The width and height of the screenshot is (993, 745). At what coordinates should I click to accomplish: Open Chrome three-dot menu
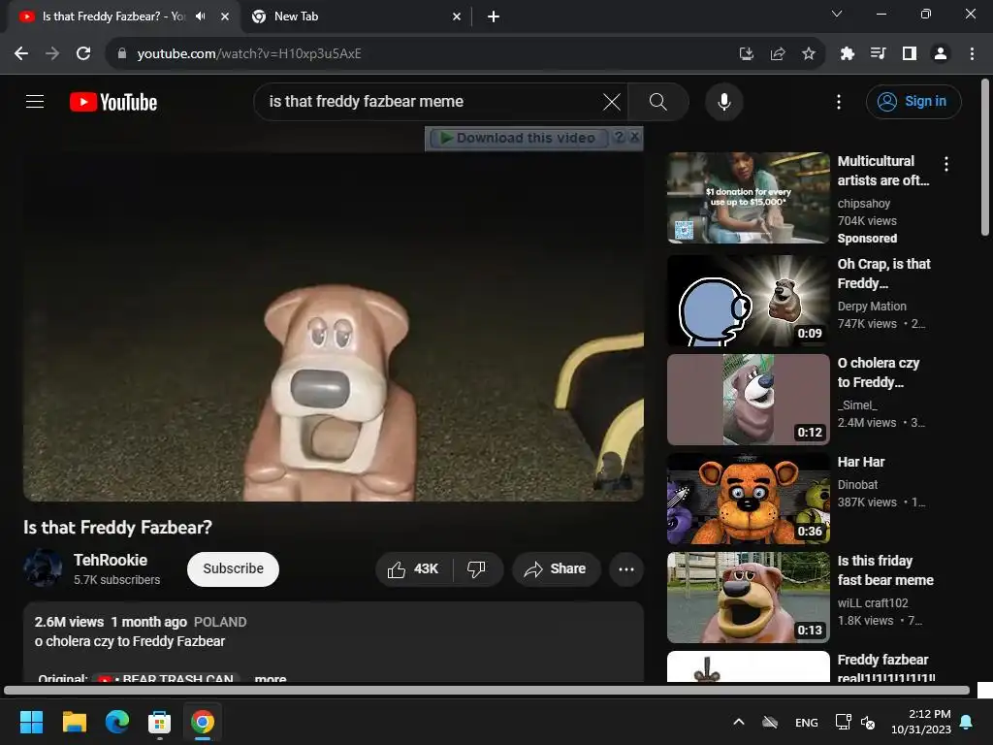(972, 54)
